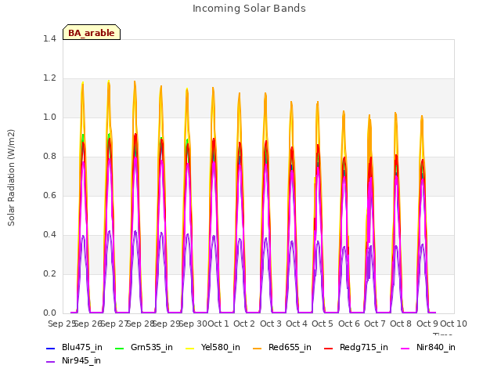Toggle the Redg715_in legend entry
This screenshot has height=376, width=501.
pos(356,348)
